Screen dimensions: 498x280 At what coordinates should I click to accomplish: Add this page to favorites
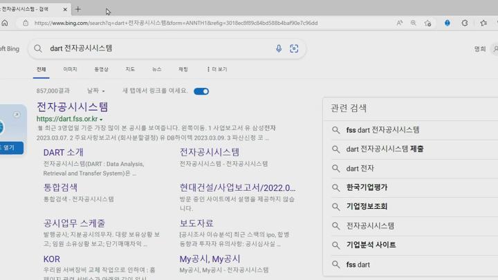pos(428,23)
